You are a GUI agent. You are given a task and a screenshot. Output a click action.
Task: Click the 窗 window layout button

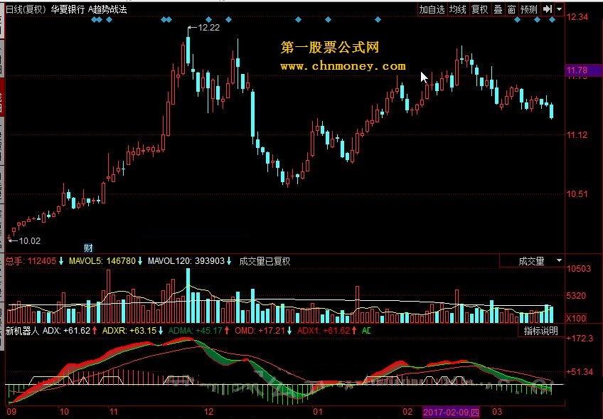pyautogui.click(x=511, y=10)
